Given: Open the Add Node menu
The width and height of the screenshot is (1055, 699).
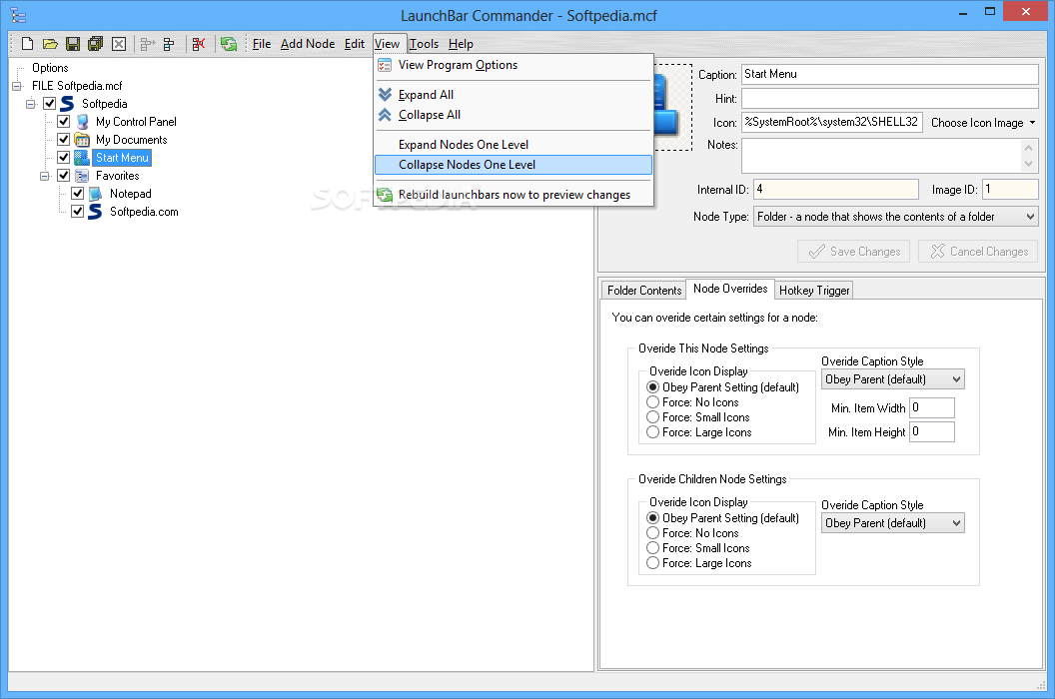Looking at the screenshot, I should 308,44.
